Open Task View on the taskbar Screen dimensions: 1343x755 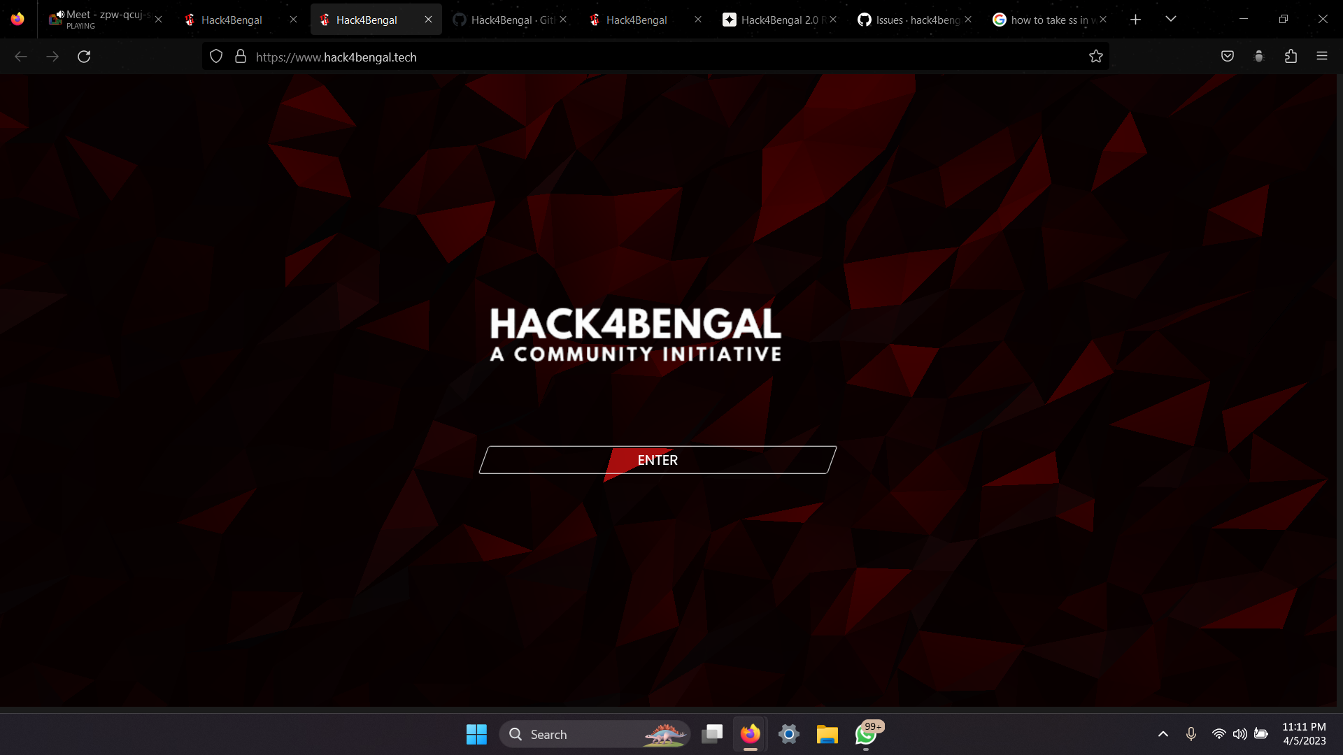pos(712,734)
